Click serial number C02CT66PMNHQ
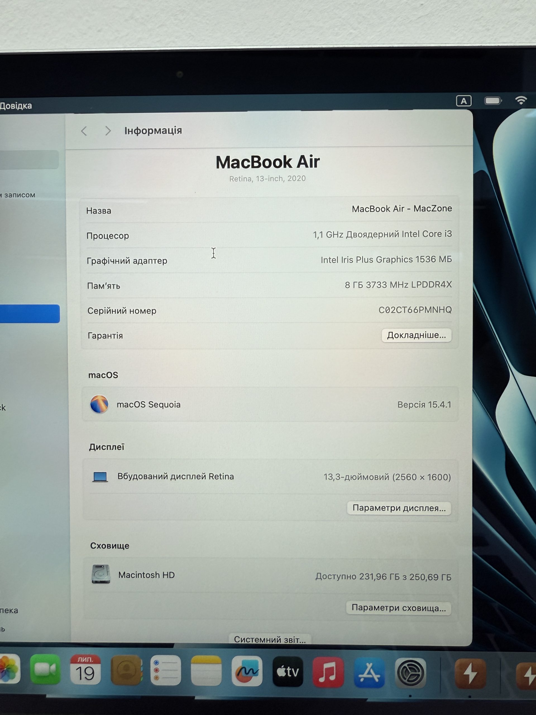The image size is (536, 715). click(x=415, y=310)
